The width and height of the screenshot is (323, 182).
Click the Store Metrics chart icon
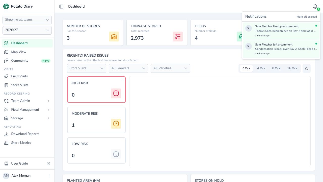click(x=6, y=143)
